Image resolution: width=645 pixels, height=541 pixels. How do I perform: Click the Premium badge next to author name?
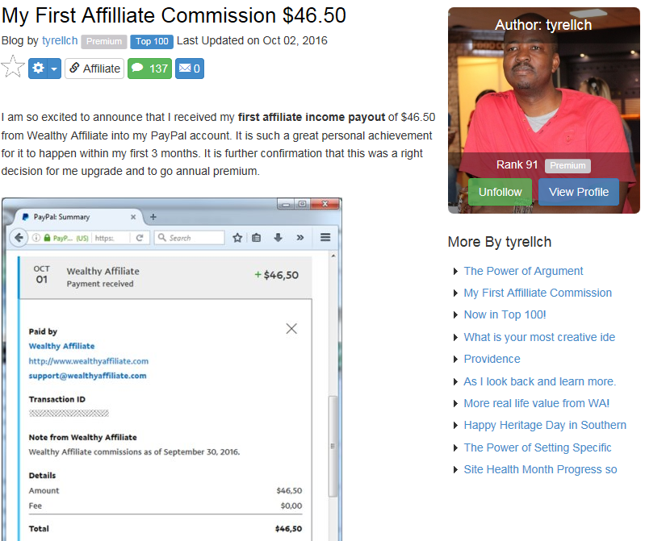pyautogui.click(x=103, y=41)
